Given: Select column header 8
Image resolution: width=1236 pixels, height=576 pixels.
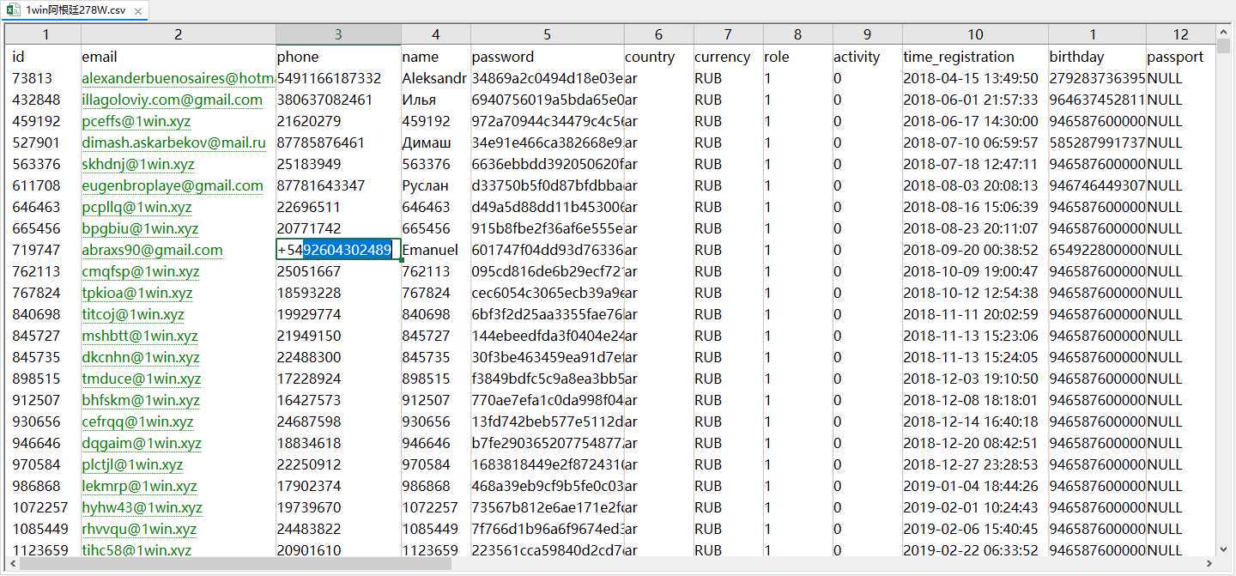Looking at the screenshot, I should 798,34.
